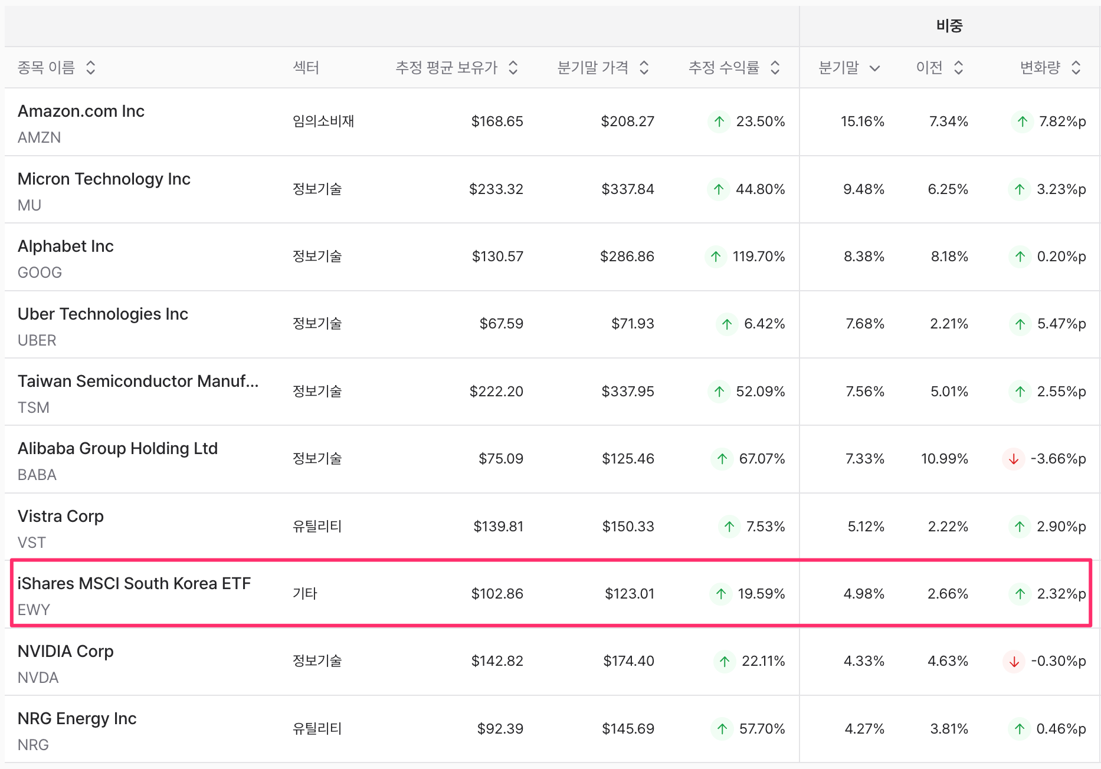The height and width of the screenshot is (769, 1101).
Task: Click the 종목 이름 column header
Action: (47, 68)
